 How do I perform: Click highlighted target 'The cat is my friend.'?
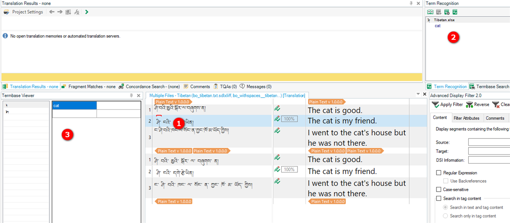(x=343, y=121)
